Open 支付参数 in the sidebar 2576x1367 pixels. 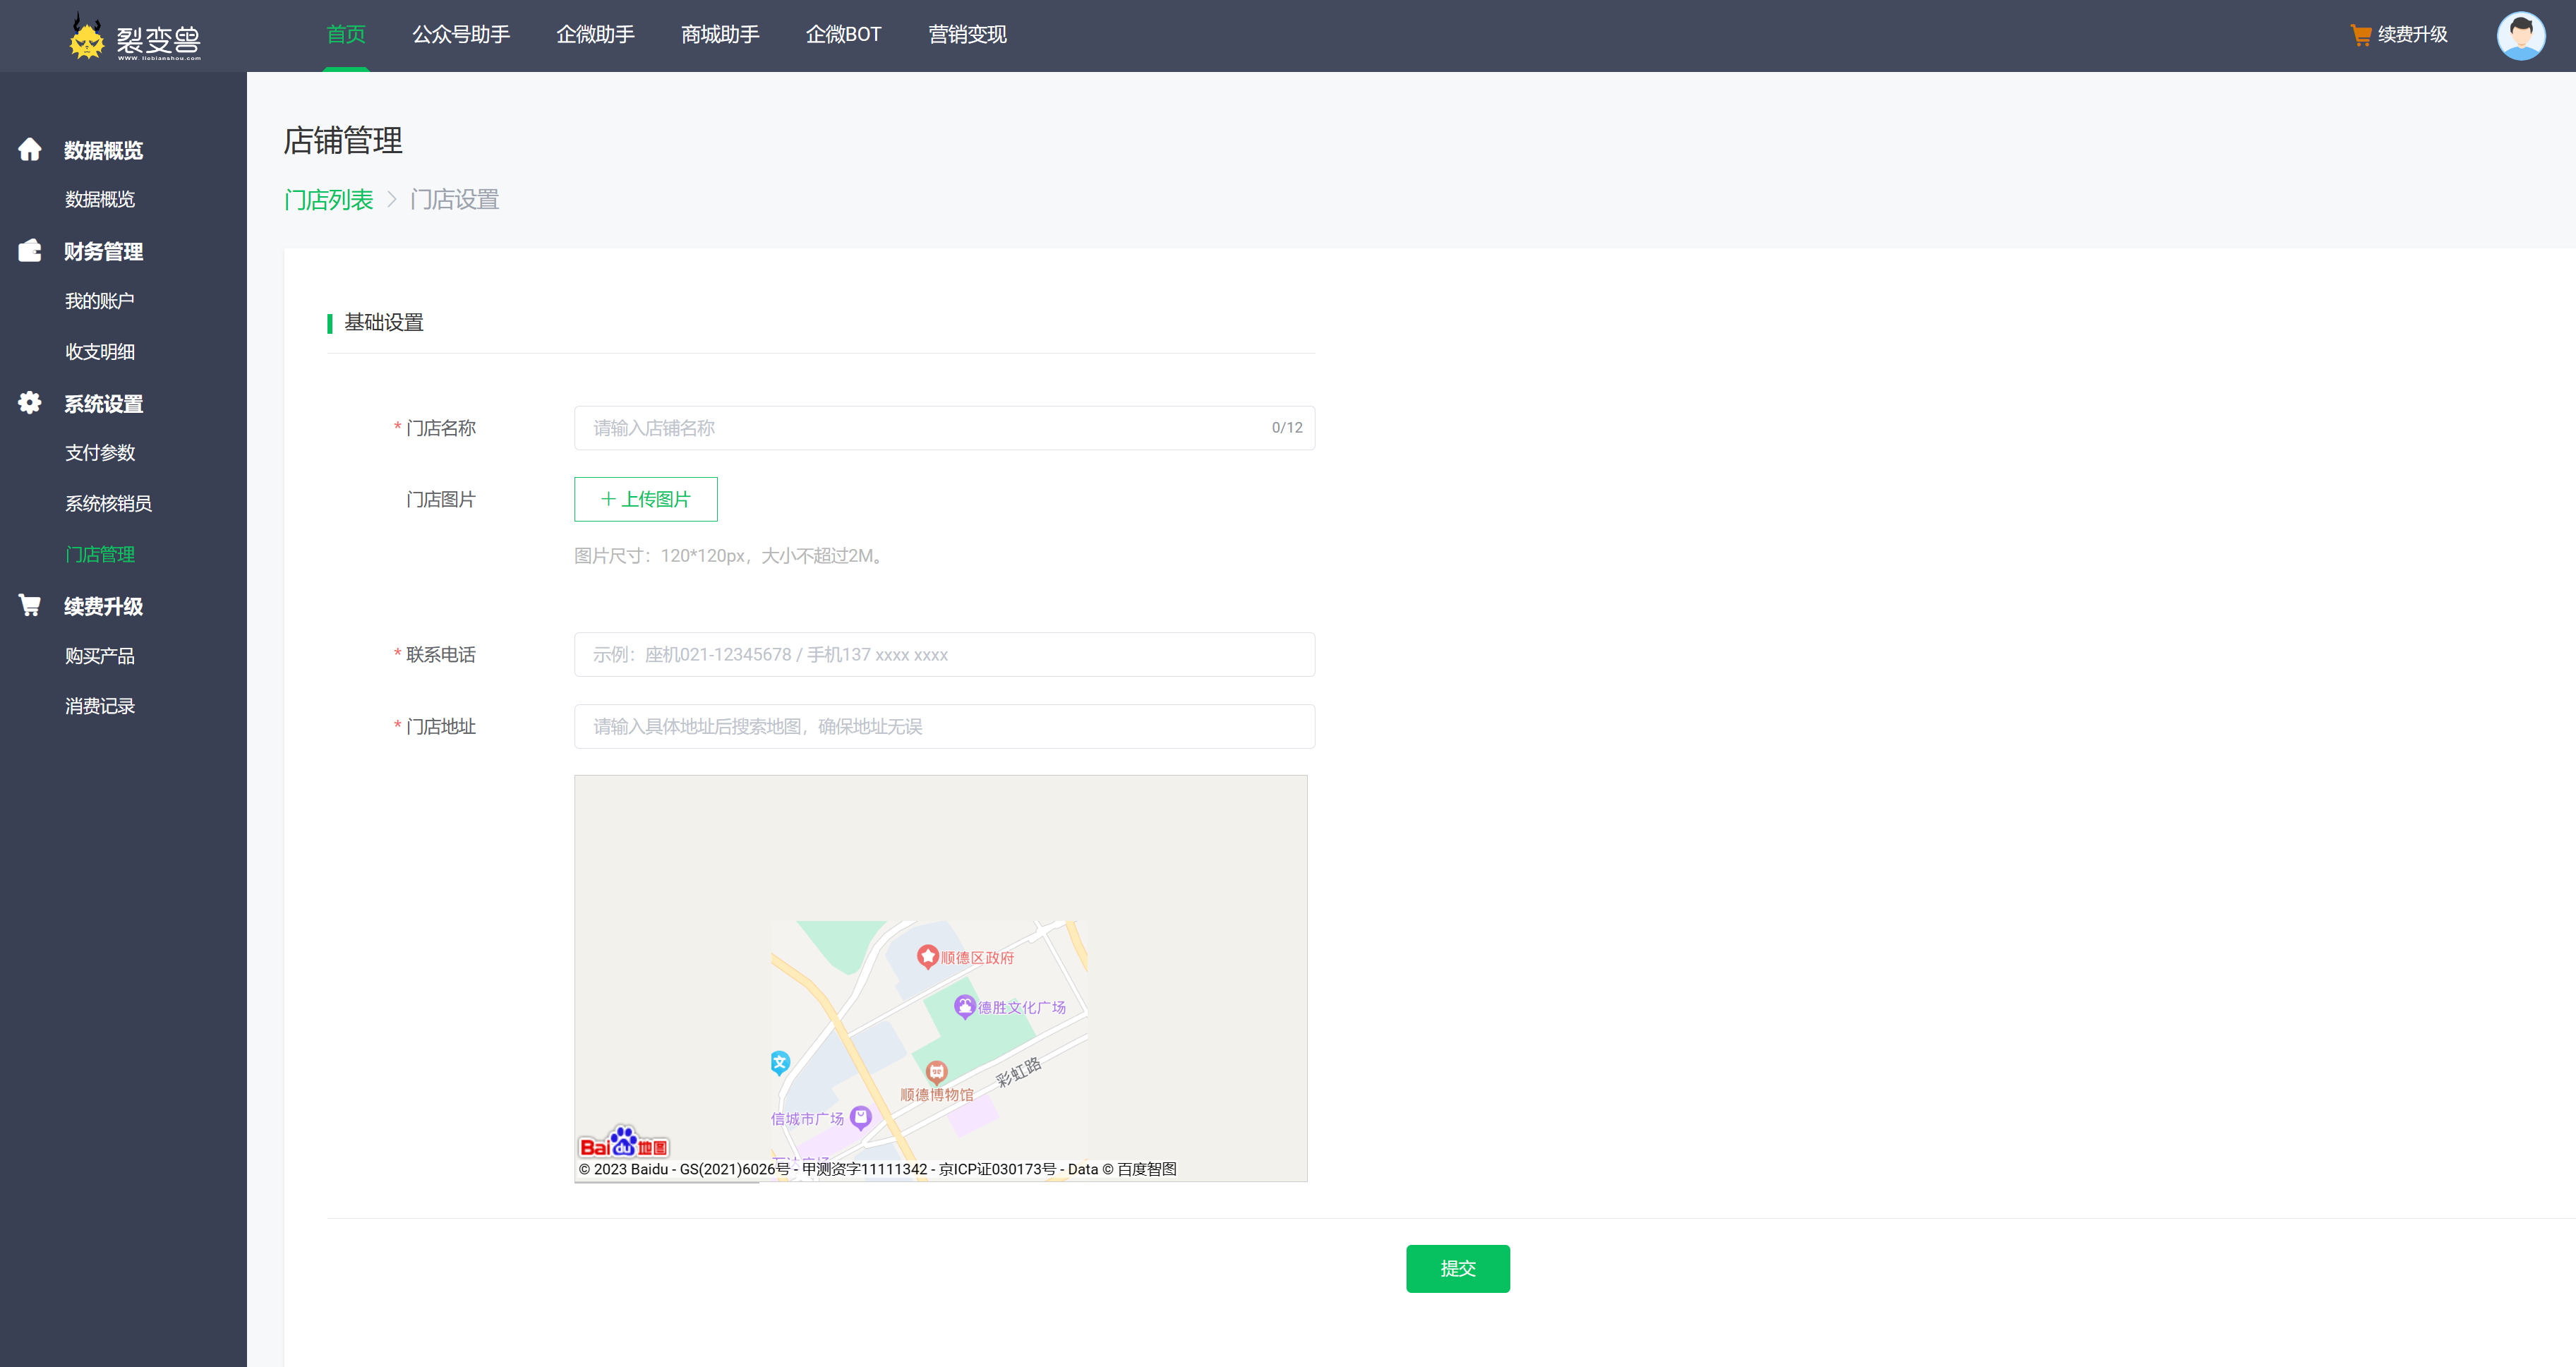100,453
